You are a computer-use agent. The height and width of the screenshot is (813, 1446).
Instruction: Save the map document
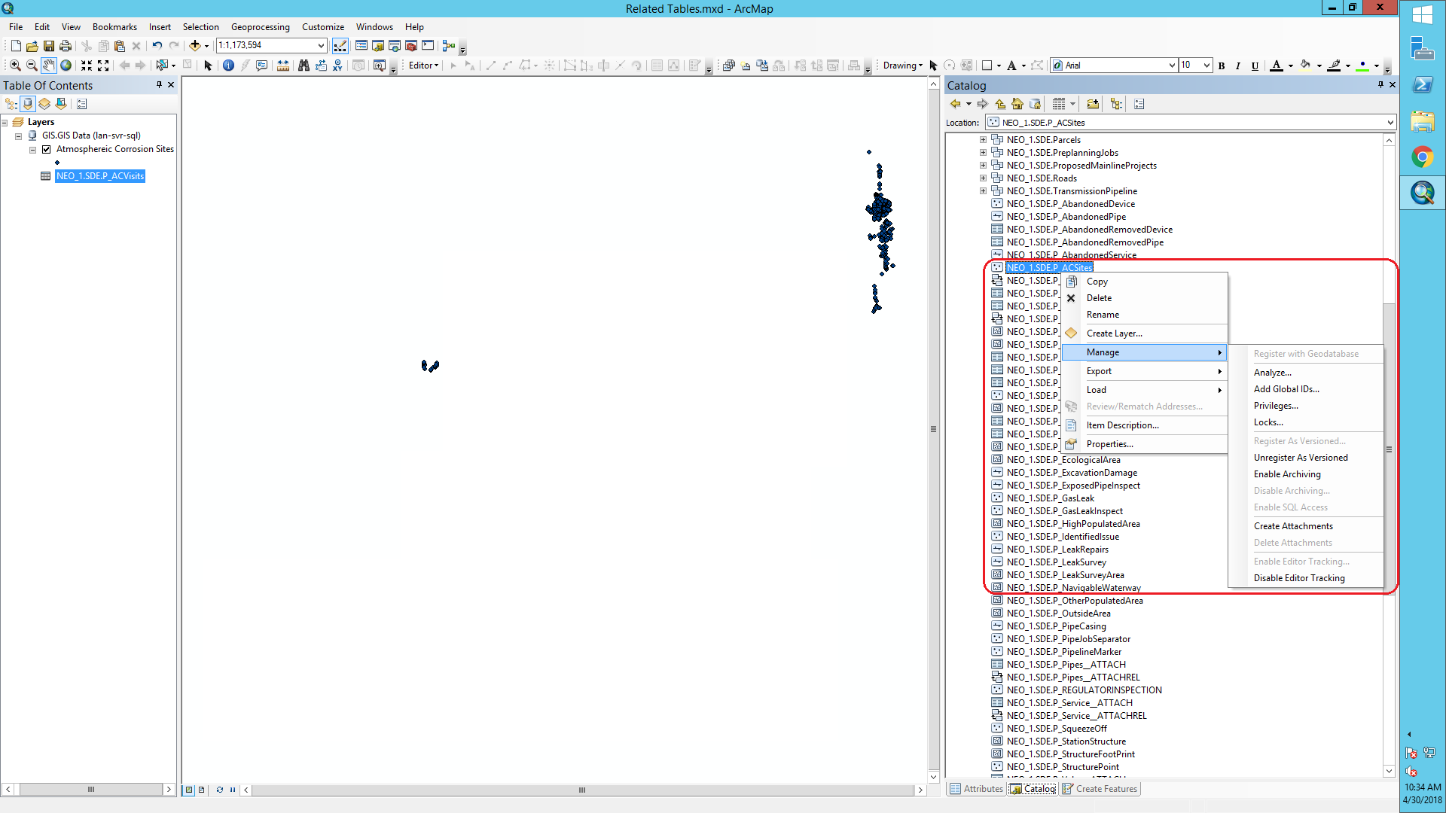point(49,46)
